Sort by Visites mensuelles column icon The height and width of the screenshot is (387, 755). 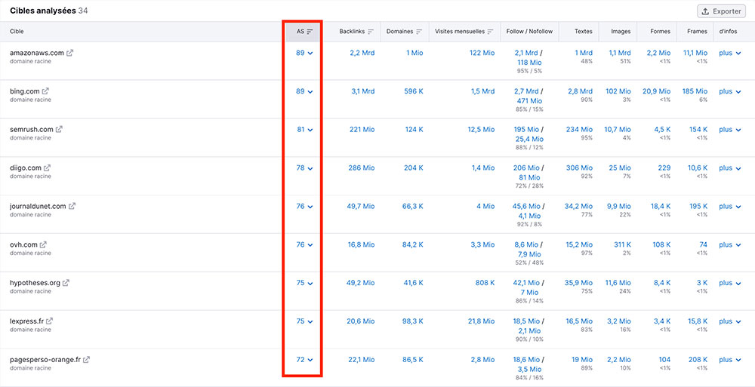pyautogui.click(x=491, y=32)
